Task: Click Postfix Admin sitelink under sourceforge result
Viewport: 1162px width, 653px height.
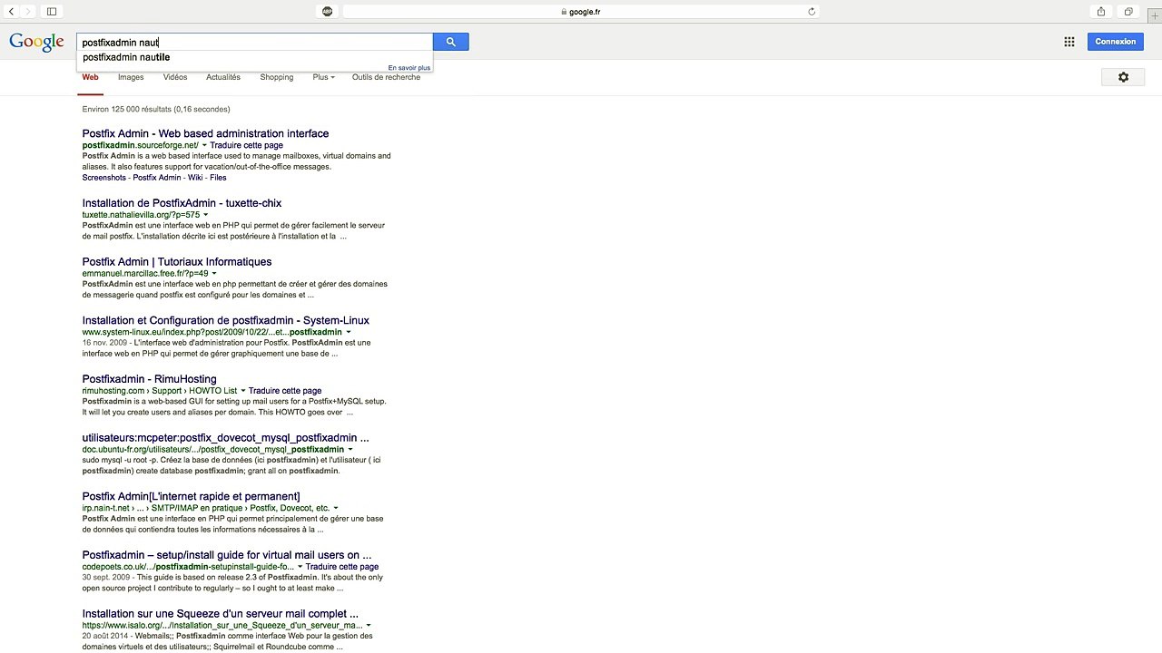Action: (157, 178)
